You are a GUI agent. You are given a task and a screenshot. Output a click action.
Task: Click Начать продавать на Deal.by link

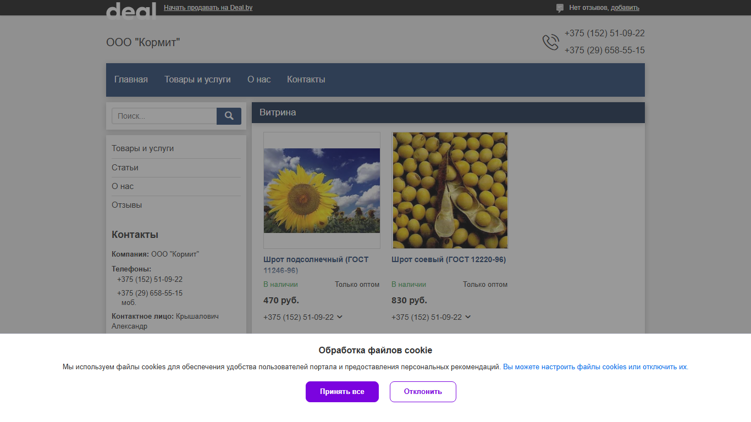click(208, 8)
